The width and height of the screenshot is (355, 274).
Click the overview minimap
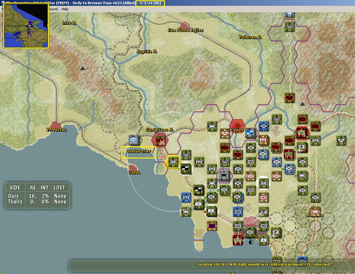[26, 26]
